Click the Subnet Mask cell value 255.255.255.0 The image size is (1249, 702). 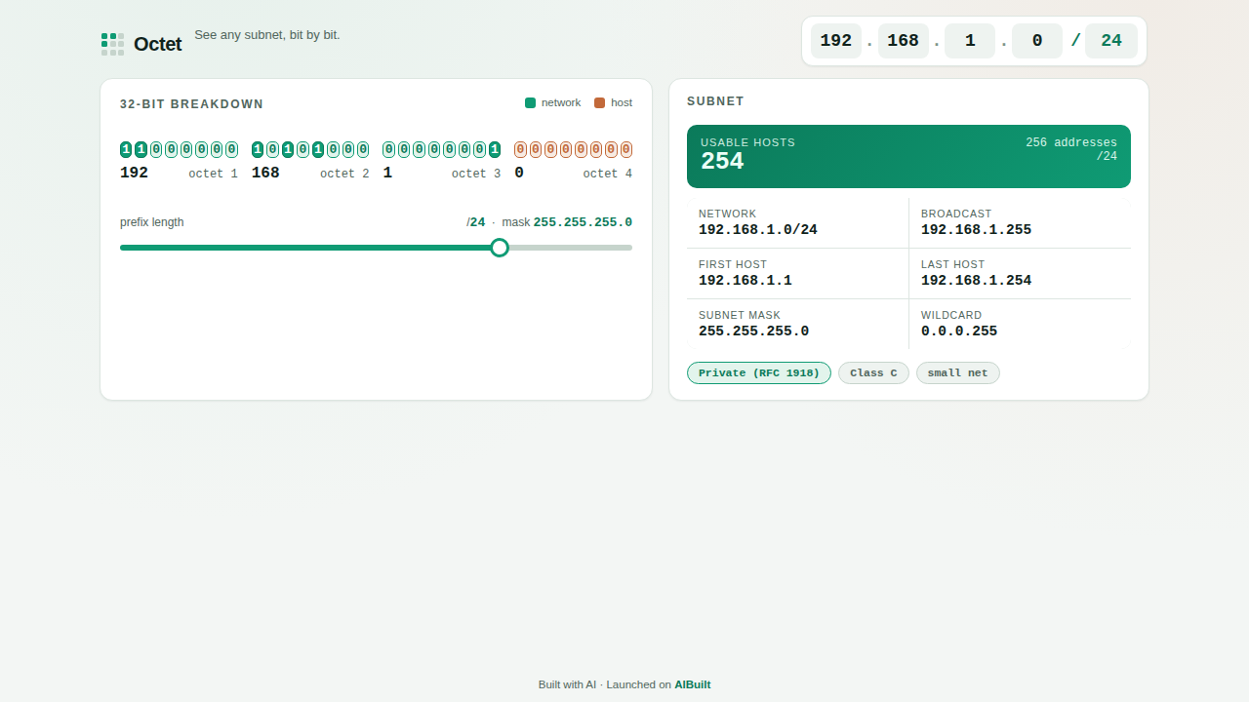point(754,331)
